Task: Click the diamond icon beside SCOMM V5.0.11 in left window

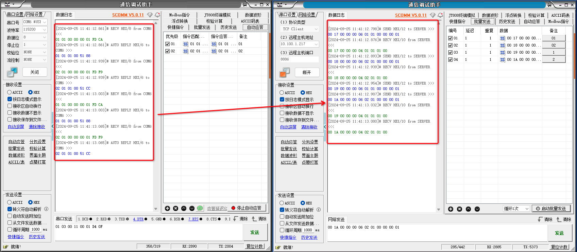Action: [150, 15]
